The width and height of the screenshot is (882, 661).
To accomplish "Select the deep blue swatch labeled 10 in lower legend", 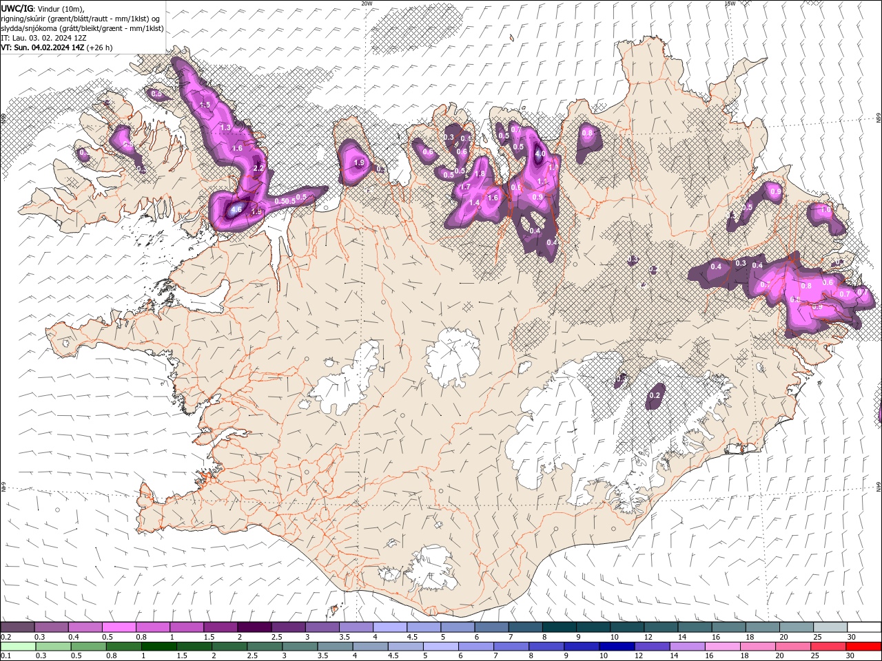I will point(617,647).
